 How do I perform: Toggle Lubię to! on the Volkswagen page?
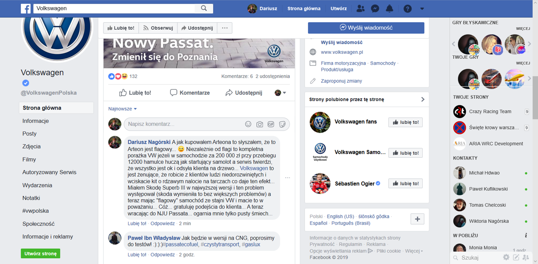point(121,28)
